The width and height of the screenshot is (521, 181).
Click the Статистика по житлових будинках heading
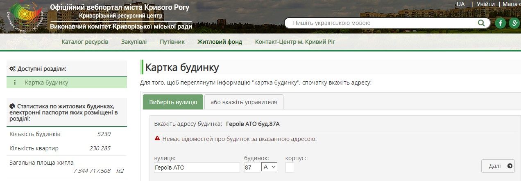click(x=65, y=112)
